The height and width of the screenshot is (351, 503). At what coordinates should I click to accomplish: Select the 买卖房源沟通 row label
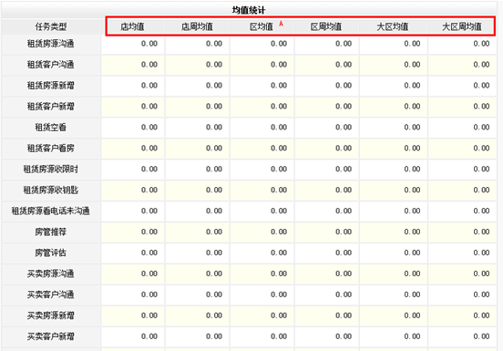51,274
